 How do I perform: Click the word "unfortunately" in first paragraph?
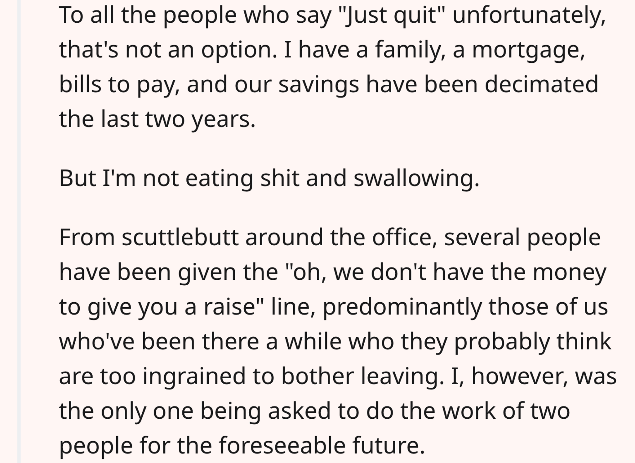click(x=529, y=15)
